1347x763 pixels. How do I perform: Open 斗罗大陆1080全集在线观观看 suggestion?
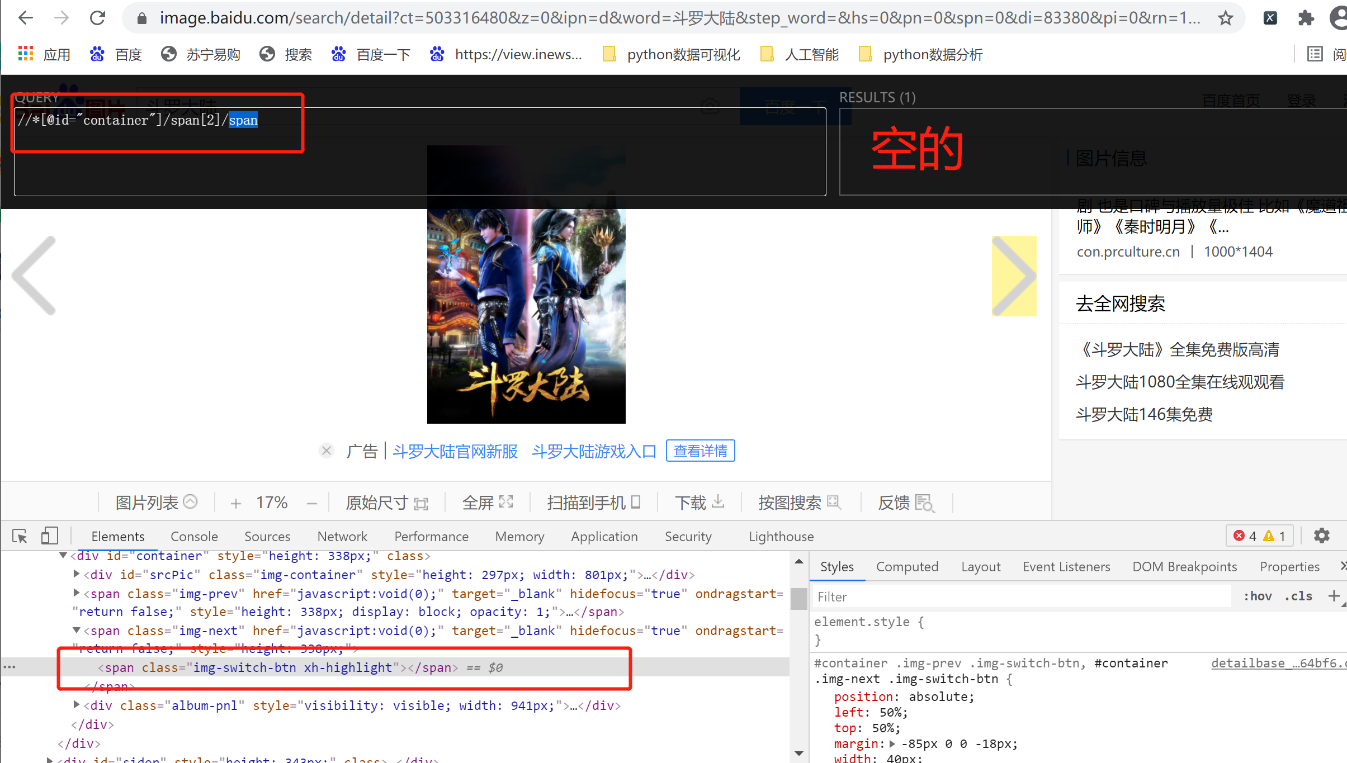[1180, 382]
